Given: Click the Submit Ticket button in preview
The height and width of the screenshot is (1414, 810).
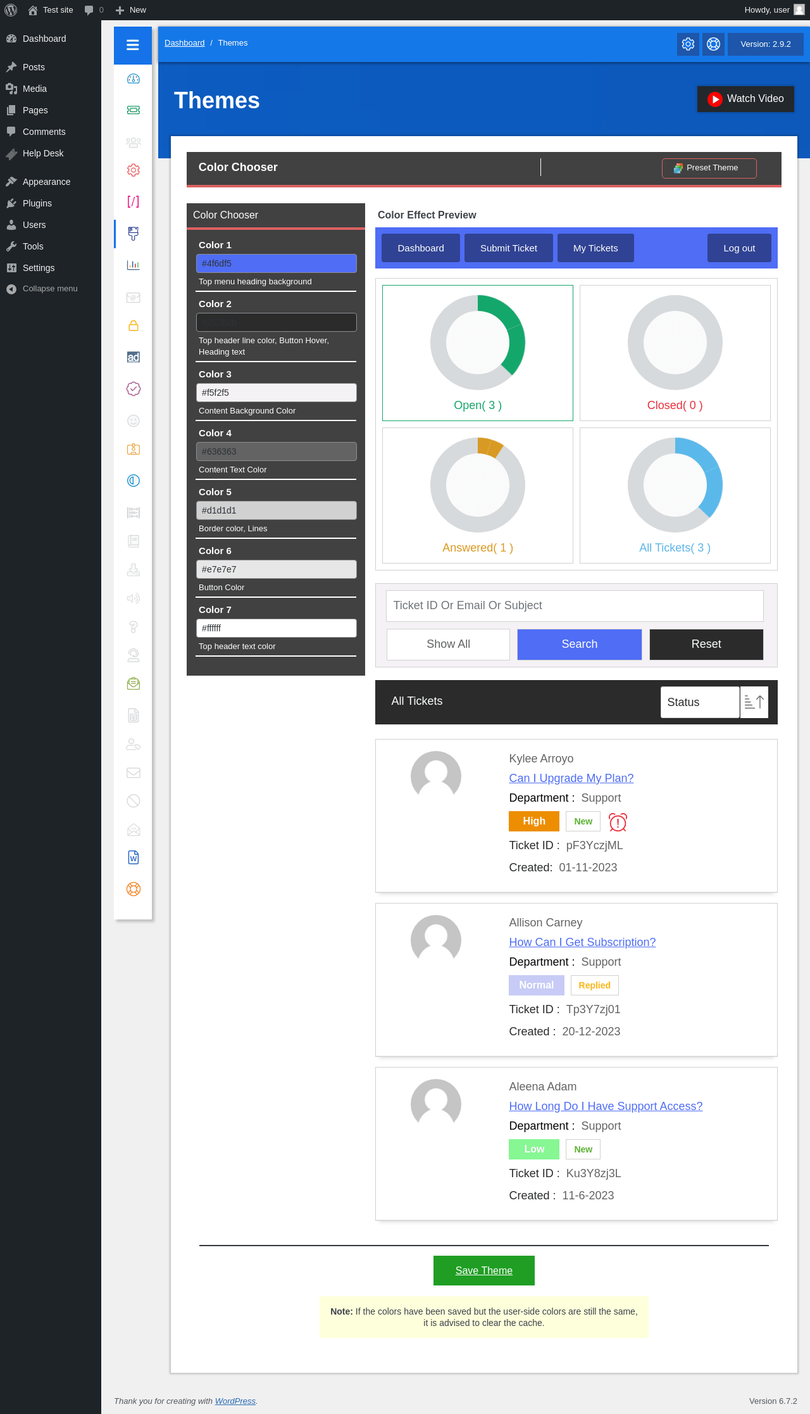Looking at the screenshot, I should [509, 248].
